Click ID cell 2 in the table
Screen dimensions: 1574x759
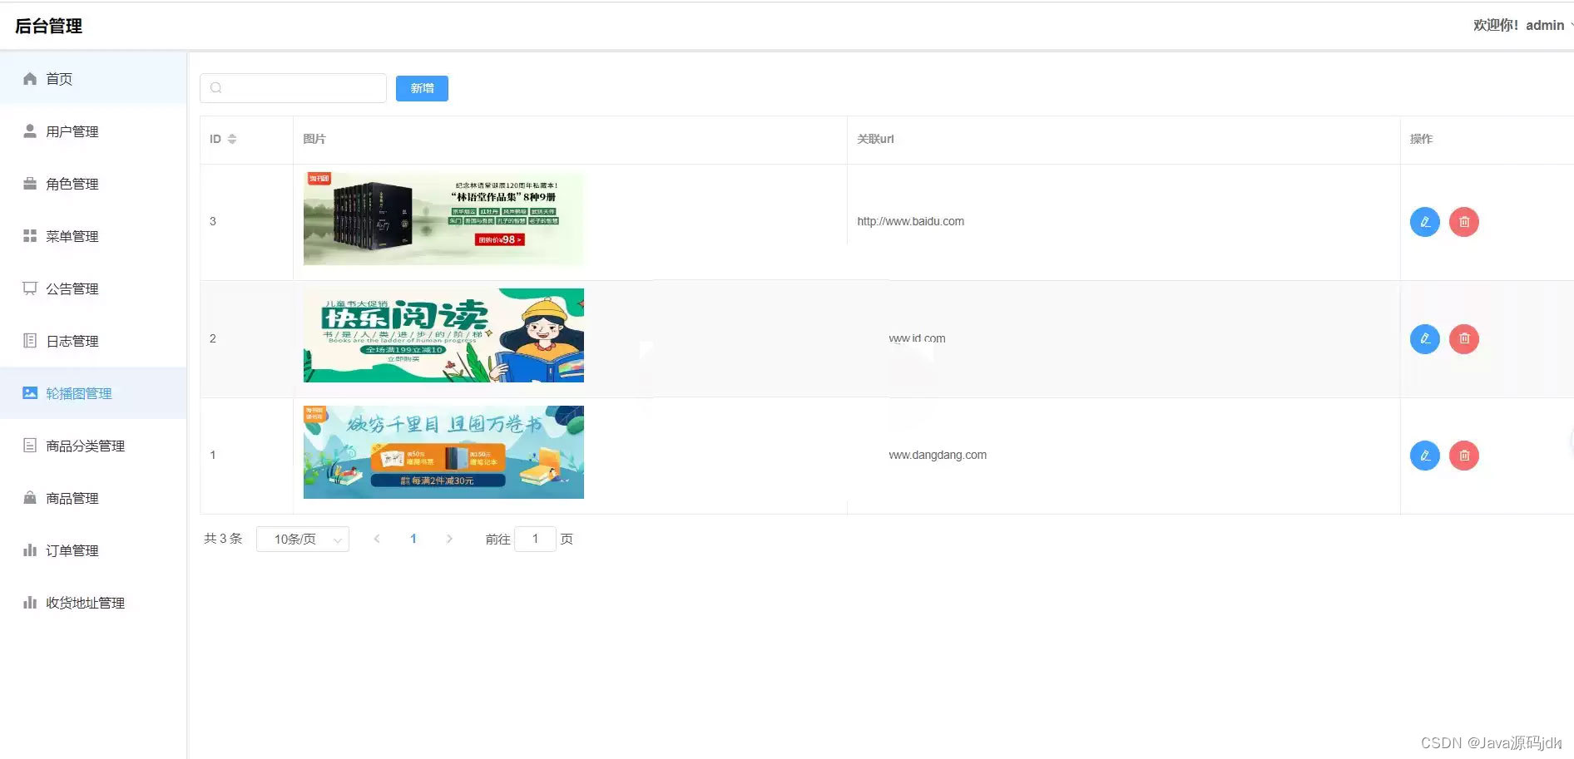point(213,338)
